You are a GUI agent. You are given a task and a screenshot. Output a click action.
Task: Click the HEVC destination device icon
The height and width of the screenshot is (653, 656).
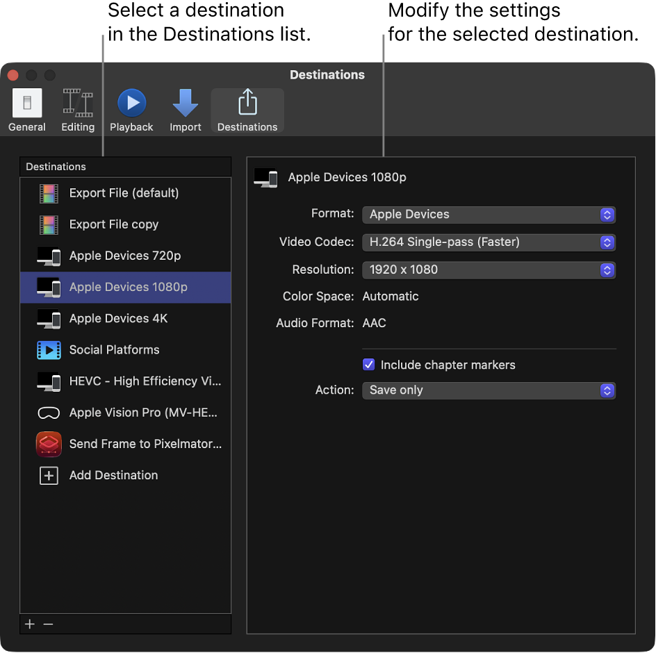tap(49, 381)
